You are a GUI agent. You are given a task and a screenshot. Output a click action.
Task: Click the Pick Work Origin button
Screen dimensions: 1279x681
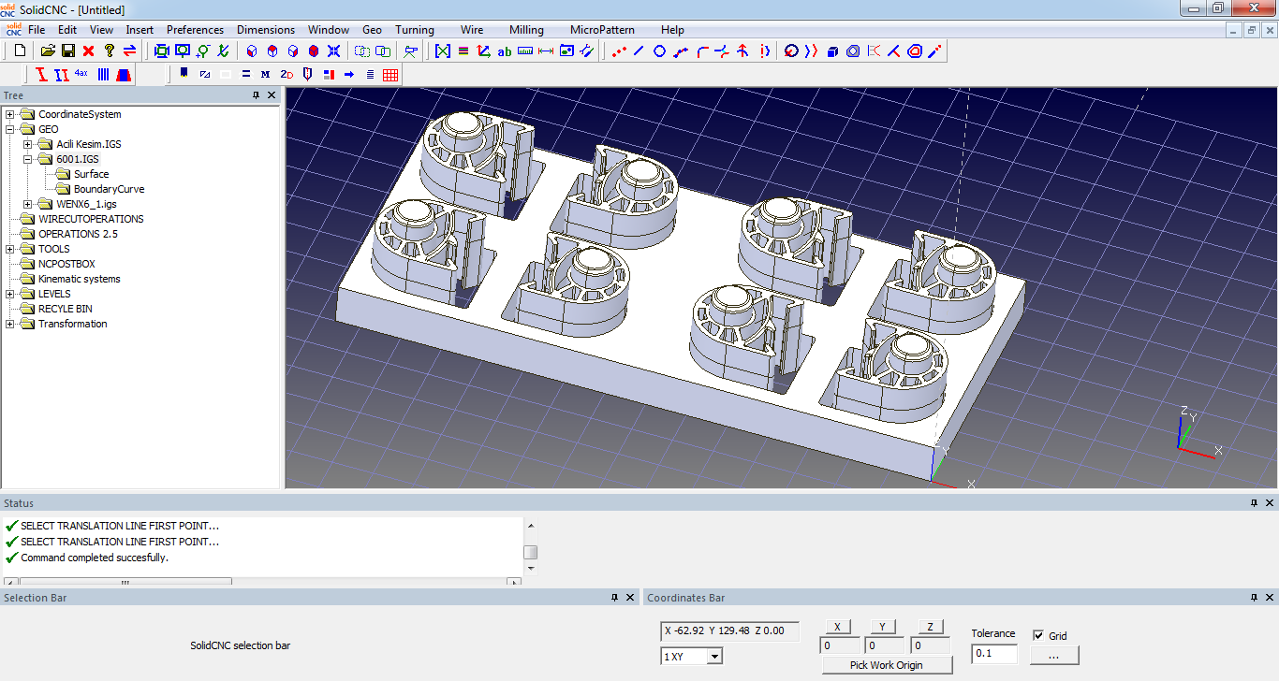coord(886,665)
